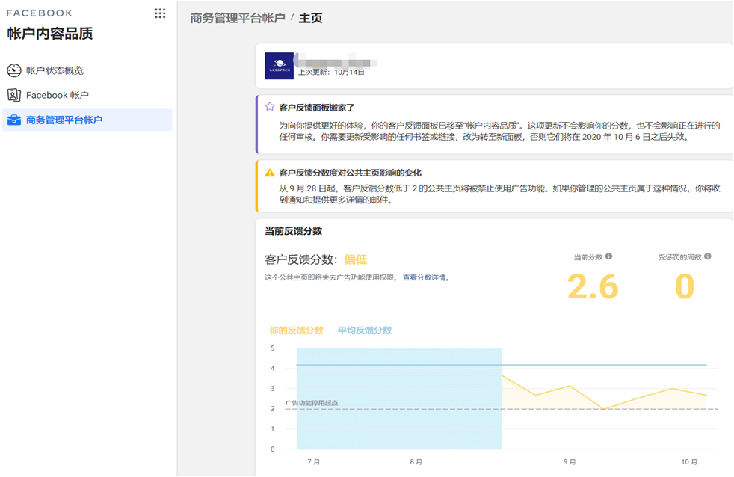
Task: Click the 商务管理平台帐户 breadcrumb link
Action: pos(238,18)
